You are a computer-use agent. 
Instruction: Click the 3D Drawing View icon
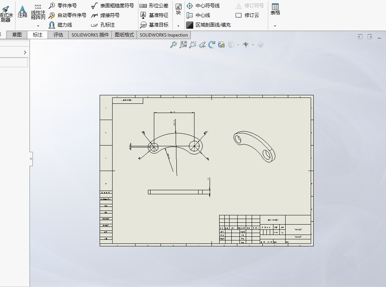pos(221,45)
